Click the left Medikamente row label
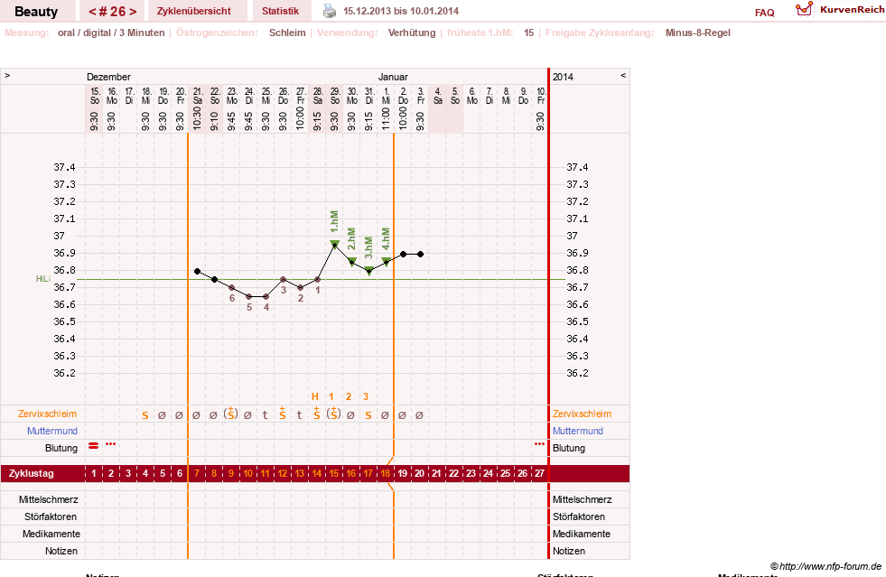 tap(51, 534)
